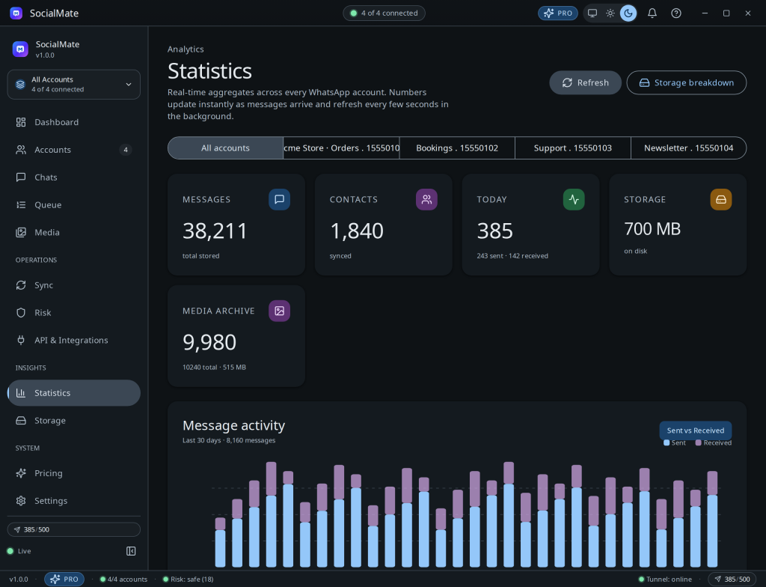The image size is (766, 587).
Task: Click the Storage drive icon in sidebar
Action: (x=21, y=420)
